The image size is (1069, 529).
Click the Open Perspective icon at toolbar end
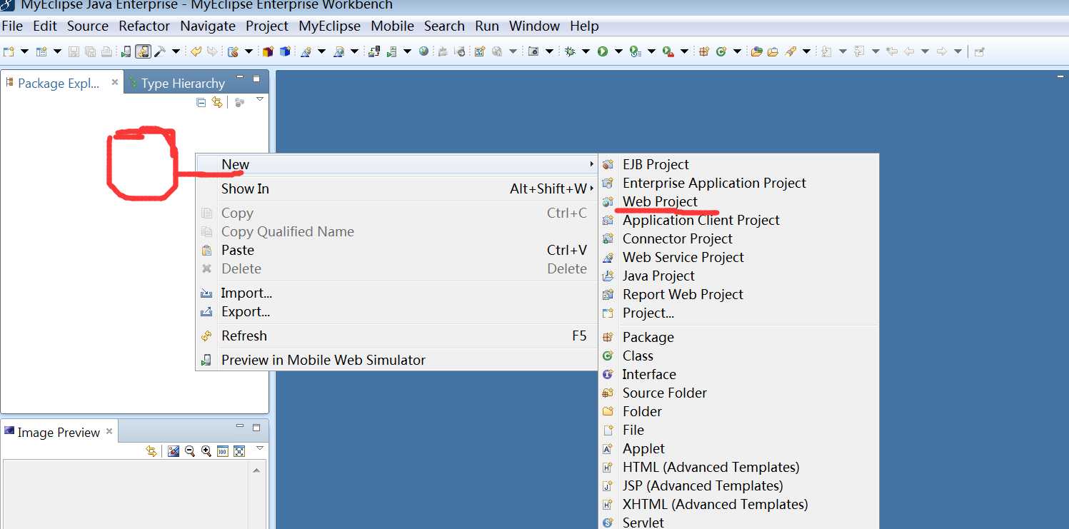click(x=980, y=51)
